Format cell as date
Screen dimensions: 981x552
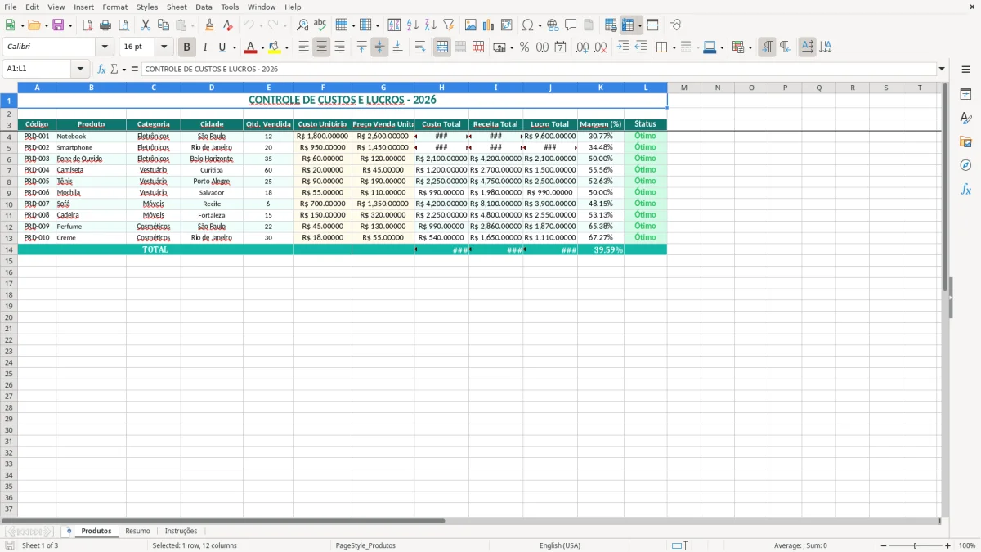click(x=560, y=47)
